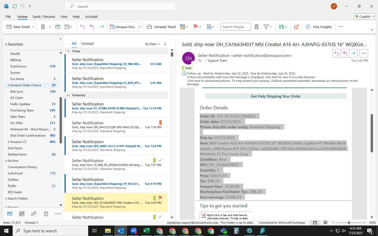The height and width of the screenshot is (236, 378).
Task: Click Reply icon in reading pane header
Action: [x=337, y=53]
